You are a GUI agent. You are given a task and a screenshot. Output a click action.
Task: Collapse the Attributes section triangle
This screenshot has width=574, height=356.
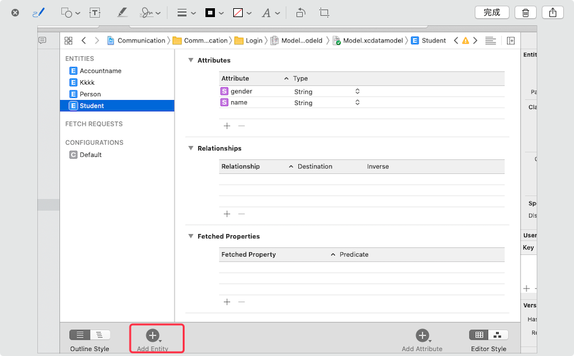(x=191, y=60)
